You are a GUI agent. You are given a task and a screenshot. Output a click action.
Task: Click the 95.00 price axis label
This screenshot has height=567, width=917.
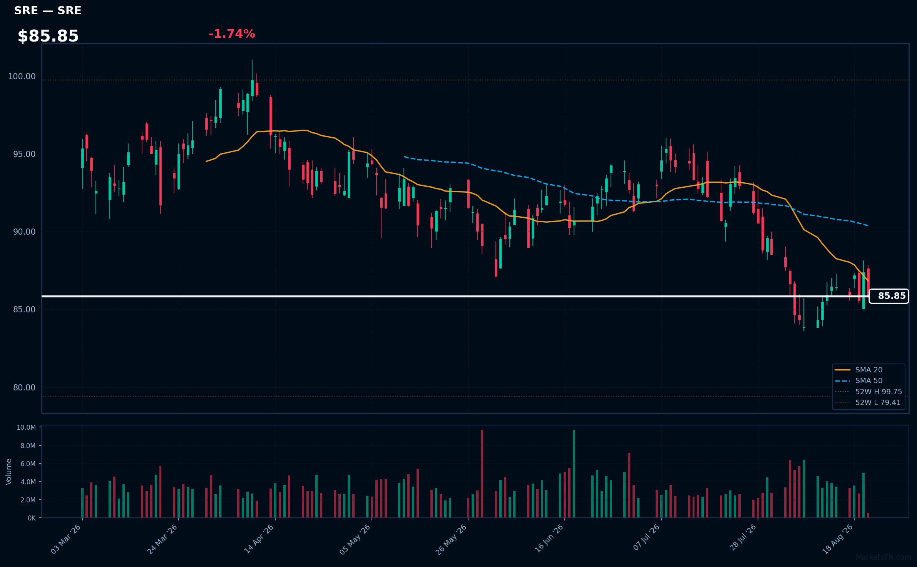coord(24,154)
